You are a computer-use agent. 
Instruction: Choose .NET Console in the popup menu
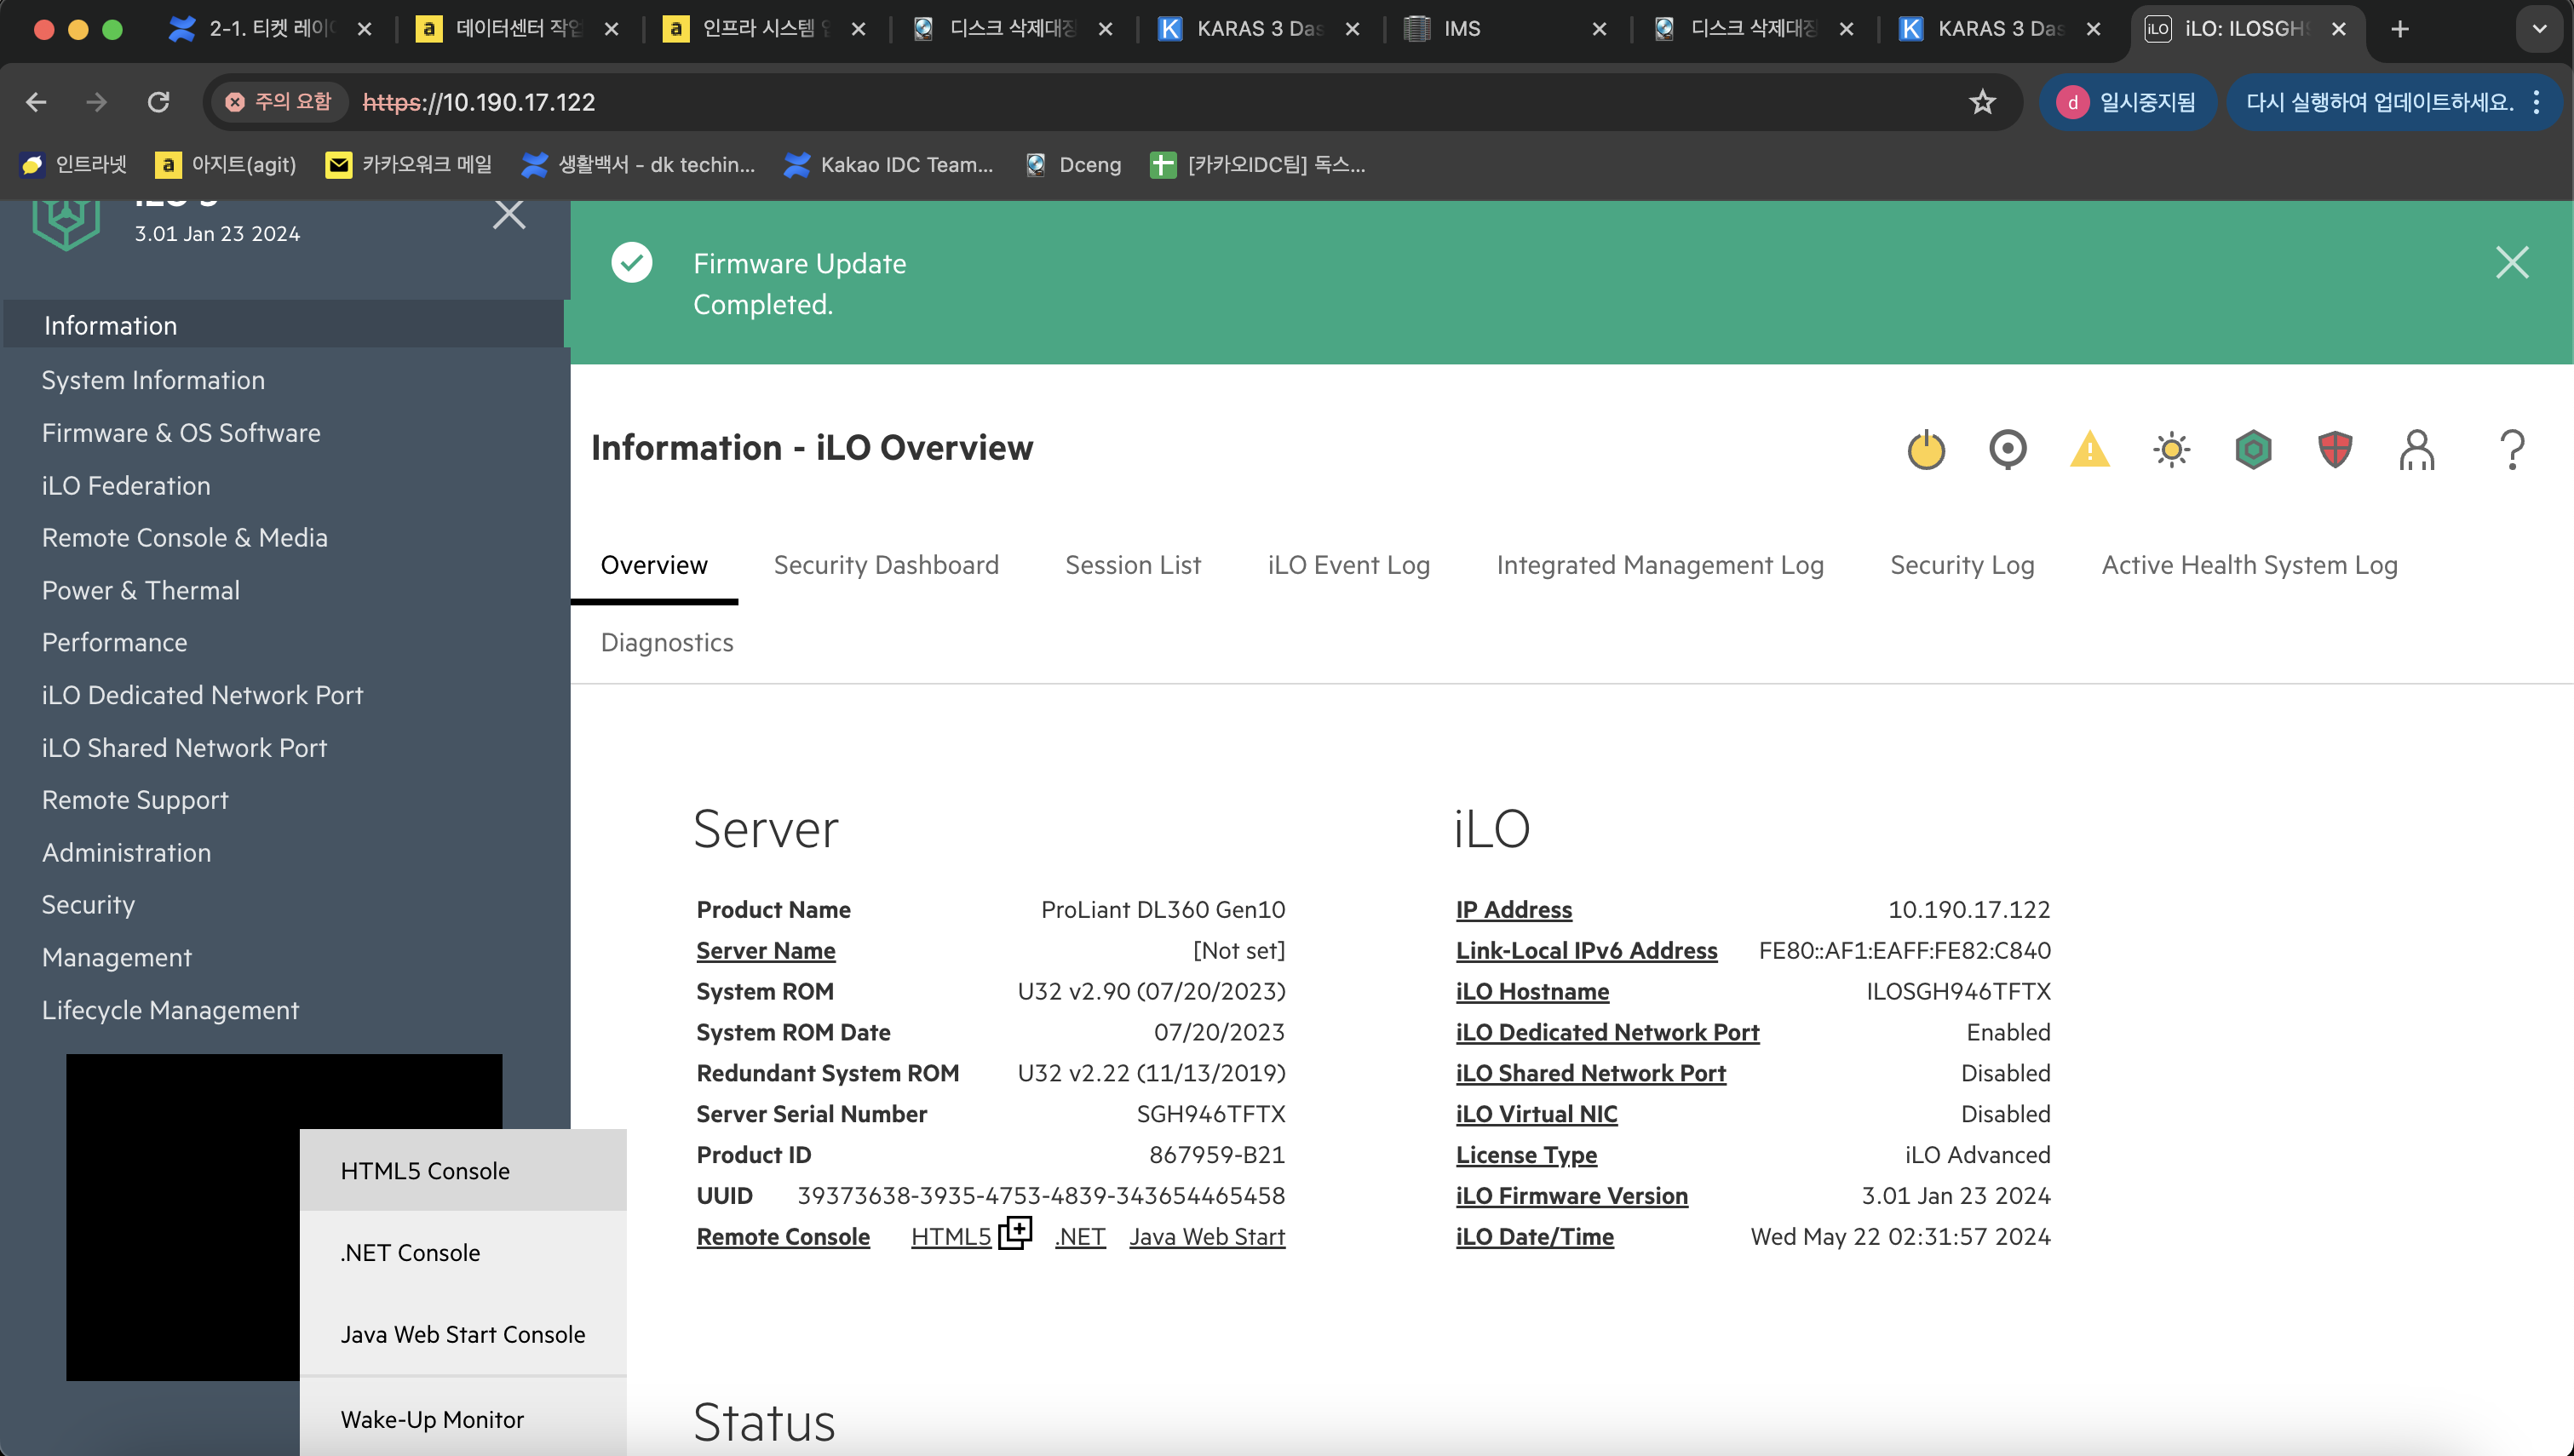point(463,1253)
